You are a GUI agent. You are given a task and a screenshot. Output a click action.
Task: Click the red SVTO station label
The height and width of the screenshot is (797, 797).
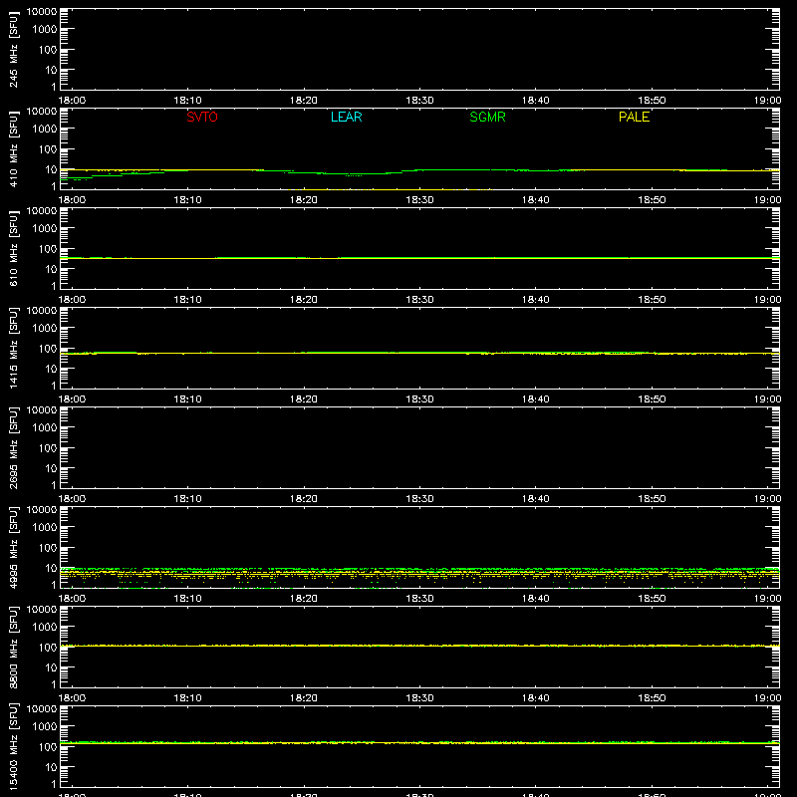click(202, 117)
